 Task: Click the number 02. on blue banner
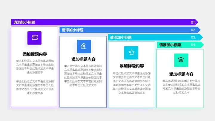tap(193, 30)
